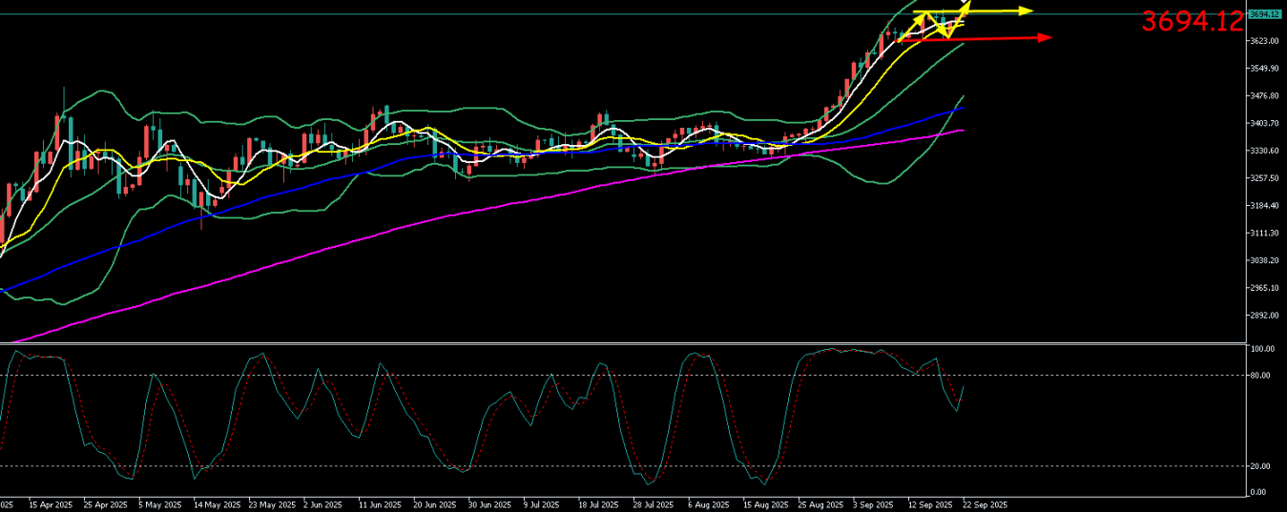Click the 2892.00 price axis label
Image resolution: width=1287 pixels, height=512 pixels.
click(1263, 316)
